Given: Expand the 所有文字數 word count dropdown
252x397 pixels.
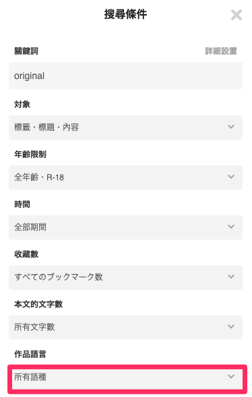Looking at the screenshot, I should (125, 327).
